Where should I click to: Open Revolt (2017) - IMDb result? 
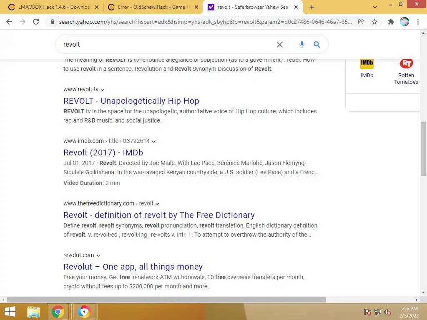pyautogui.click(x=103, y=152)
